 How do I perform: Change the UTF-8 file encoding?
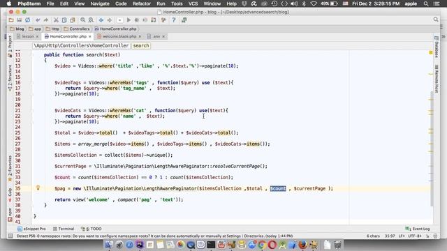tap(415, 236)
